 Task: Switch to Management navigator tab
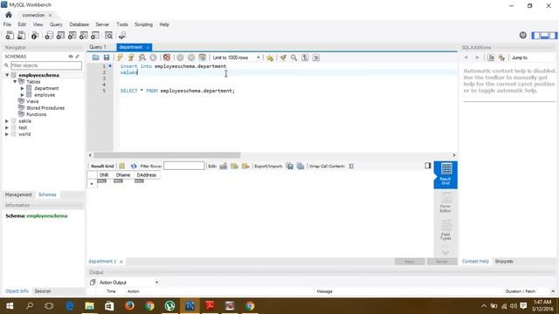[x=18, y=195]
